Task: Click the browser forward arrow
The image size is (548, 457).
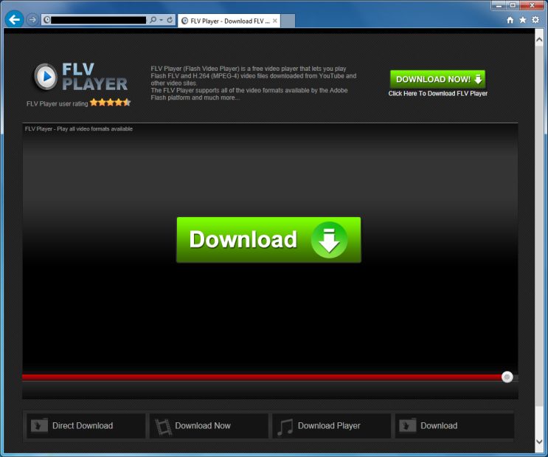Action: 32,20
